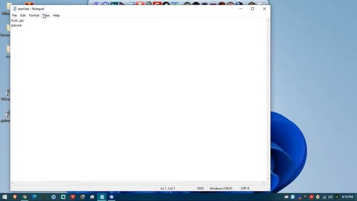357x201 pixels.
Task: Maximize the Notepad window
Action: click(252, 9)
